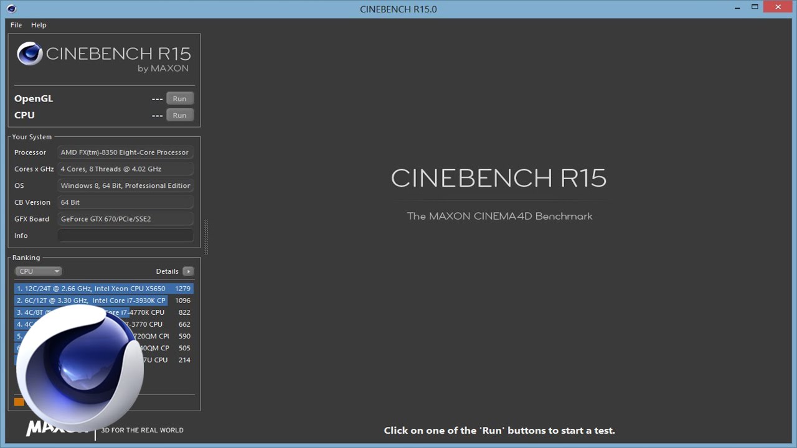The width and height of the screenshot is (797, 448).
Task: Click the orange legend swatch below ranking
Action: coord(19,402)
